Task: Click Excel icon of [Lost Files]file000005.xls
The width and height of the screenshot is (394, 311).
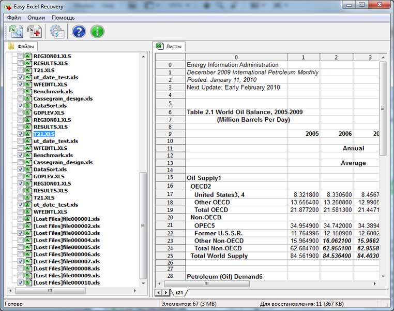Action: (28, 247)
